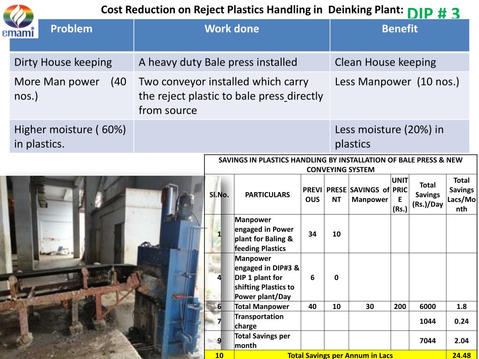Click the bale press photo
Screen dimensions: 479x359
coord(102,267)
